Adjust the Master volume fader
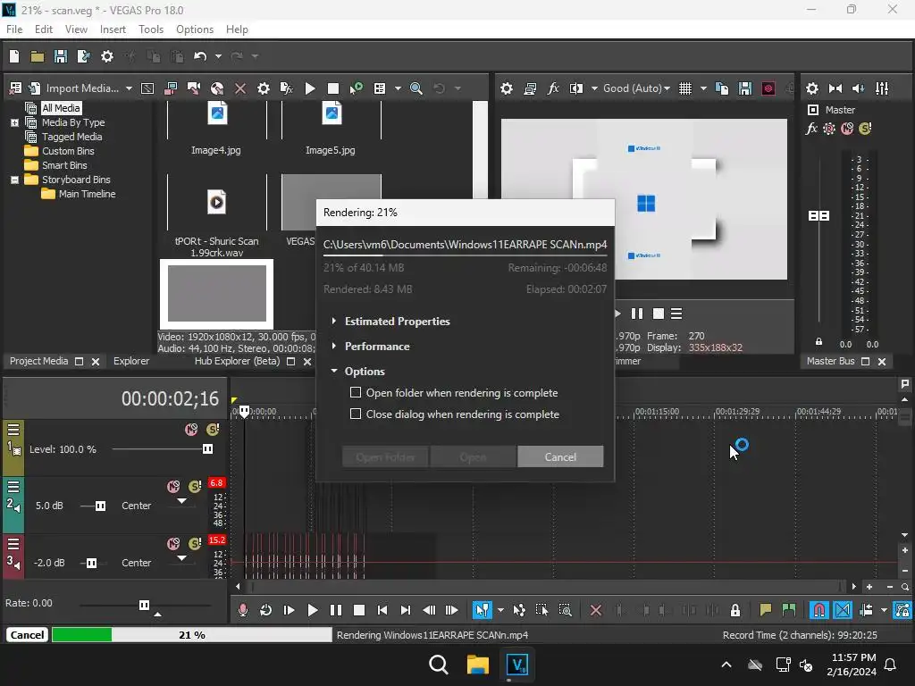Screen dimensions: 915x686 818,216
